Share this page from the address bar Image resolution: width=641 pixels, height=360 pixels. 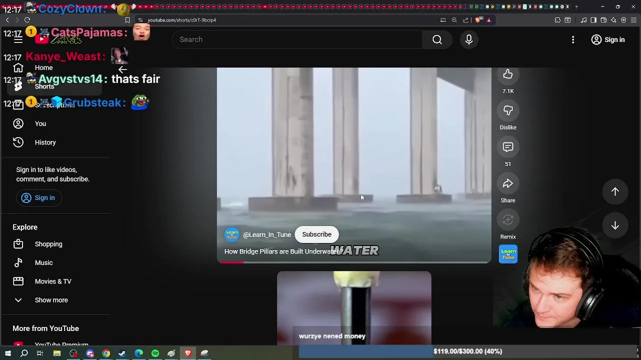click(x=466, y=20)
